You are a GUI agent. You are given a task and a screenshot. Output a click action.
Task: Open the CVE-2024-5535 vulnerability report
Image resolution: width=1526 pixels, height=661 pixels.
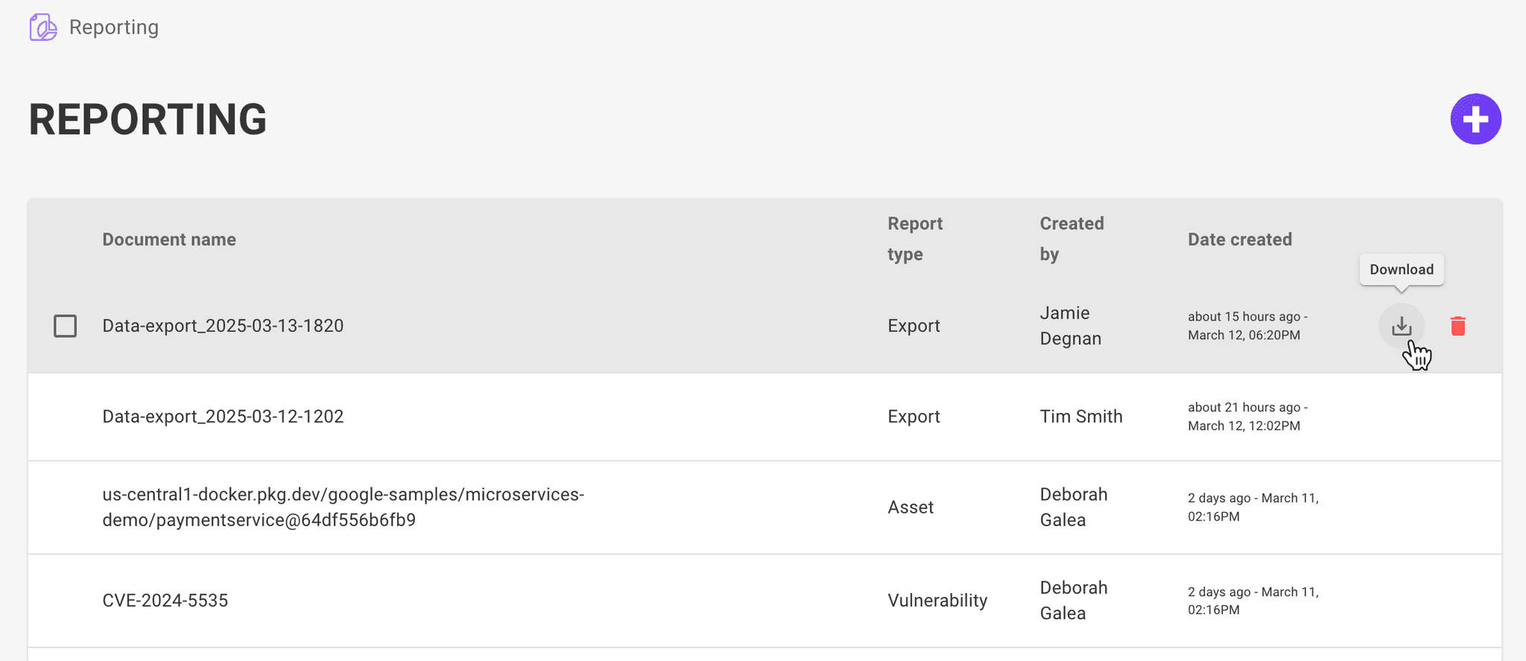click(165, 600)
